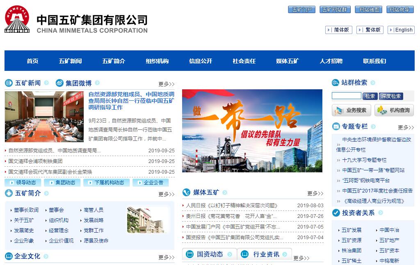Open 中国中冶 investor link
Viewport: 420px width, 265px height.
389,230
